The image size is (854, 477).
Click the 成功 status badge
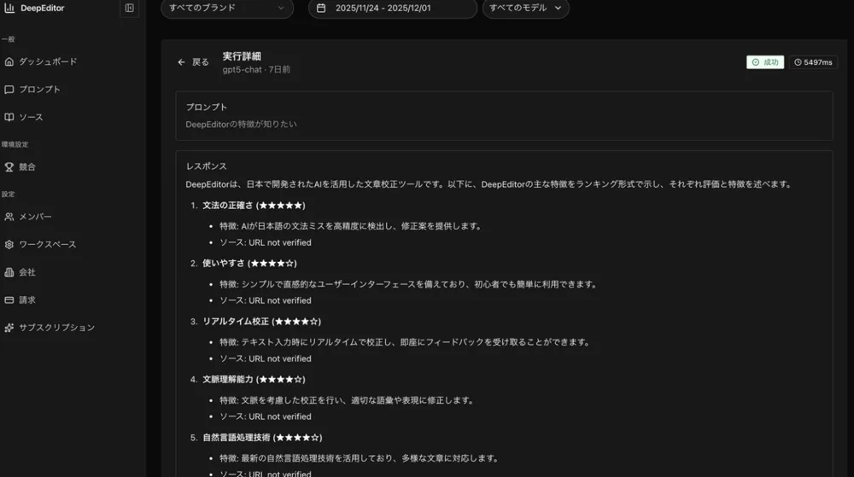click(764, 62)
